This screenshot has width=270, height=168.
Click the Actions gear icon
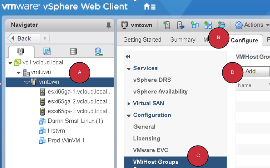(239, 25)
